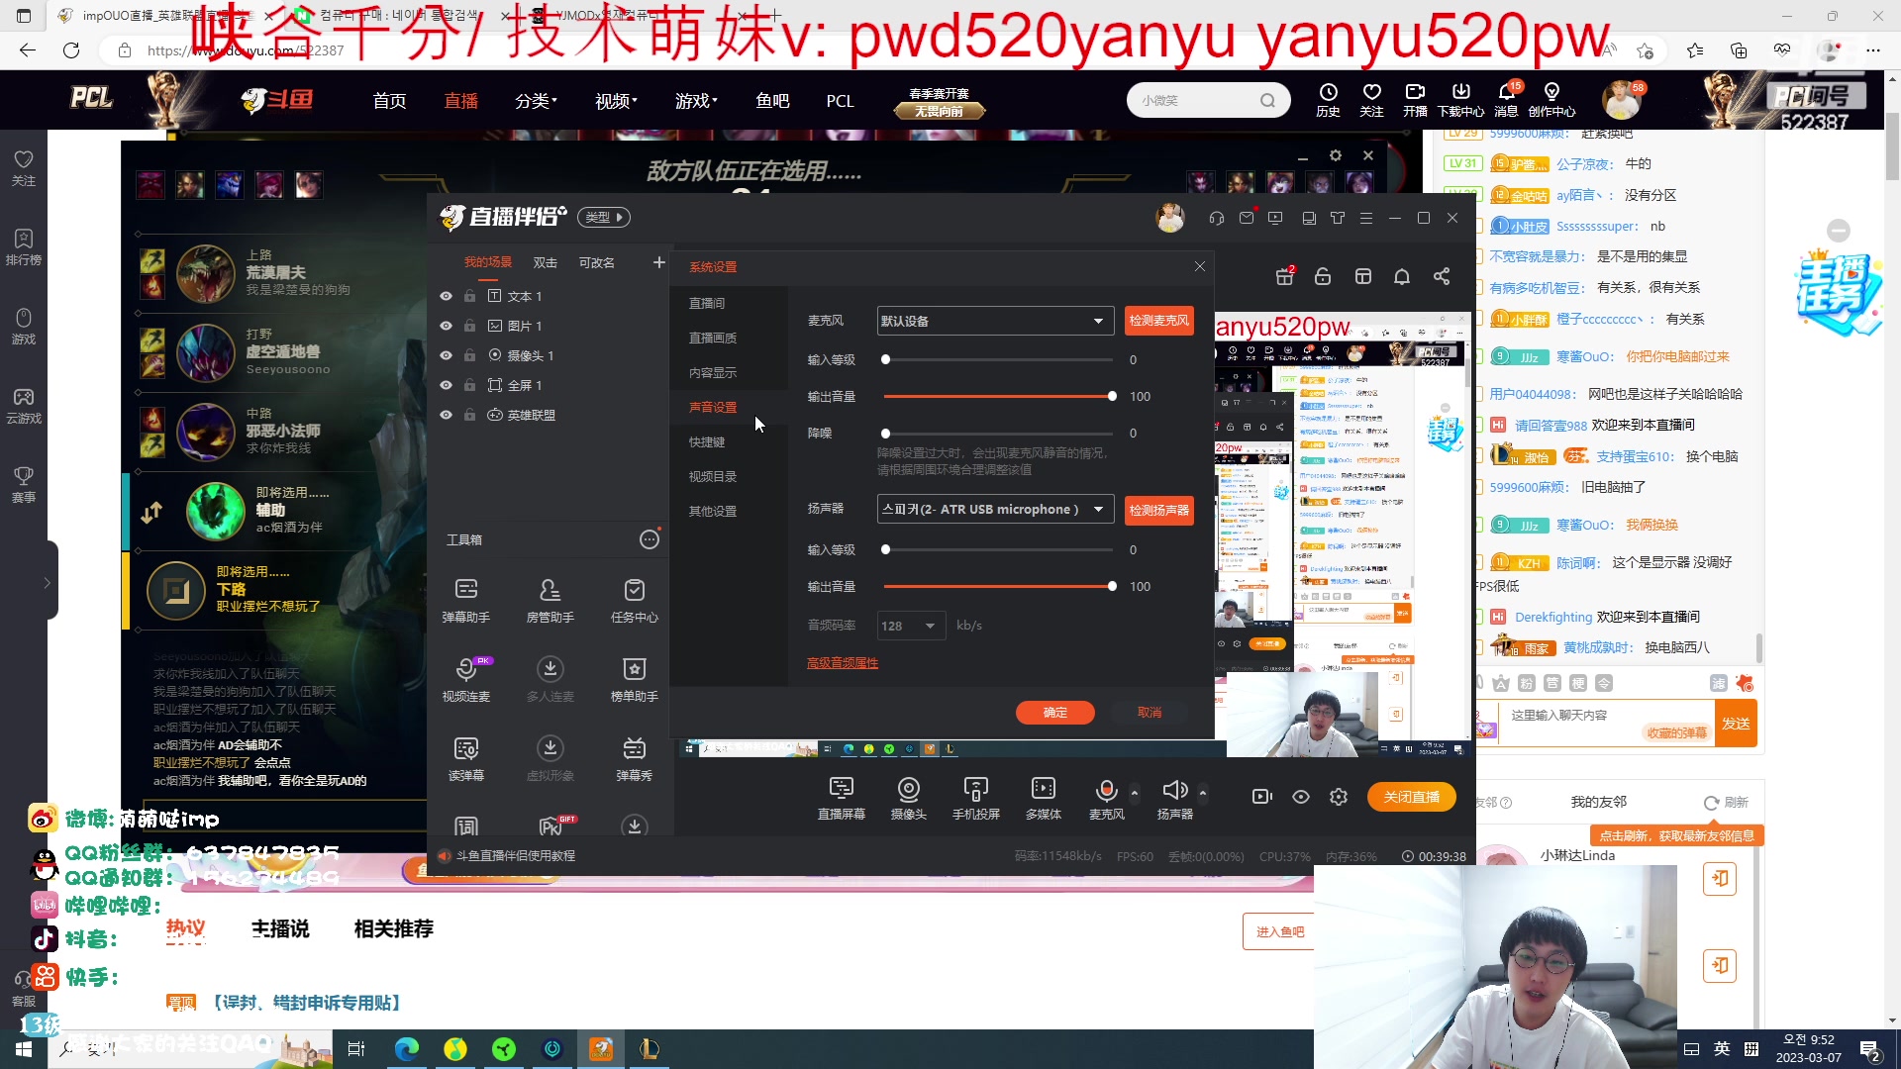This screenshot has height=1069, width=1901.
Task: Adjust 降噪 slider handle
Action: tap(885, 434)
